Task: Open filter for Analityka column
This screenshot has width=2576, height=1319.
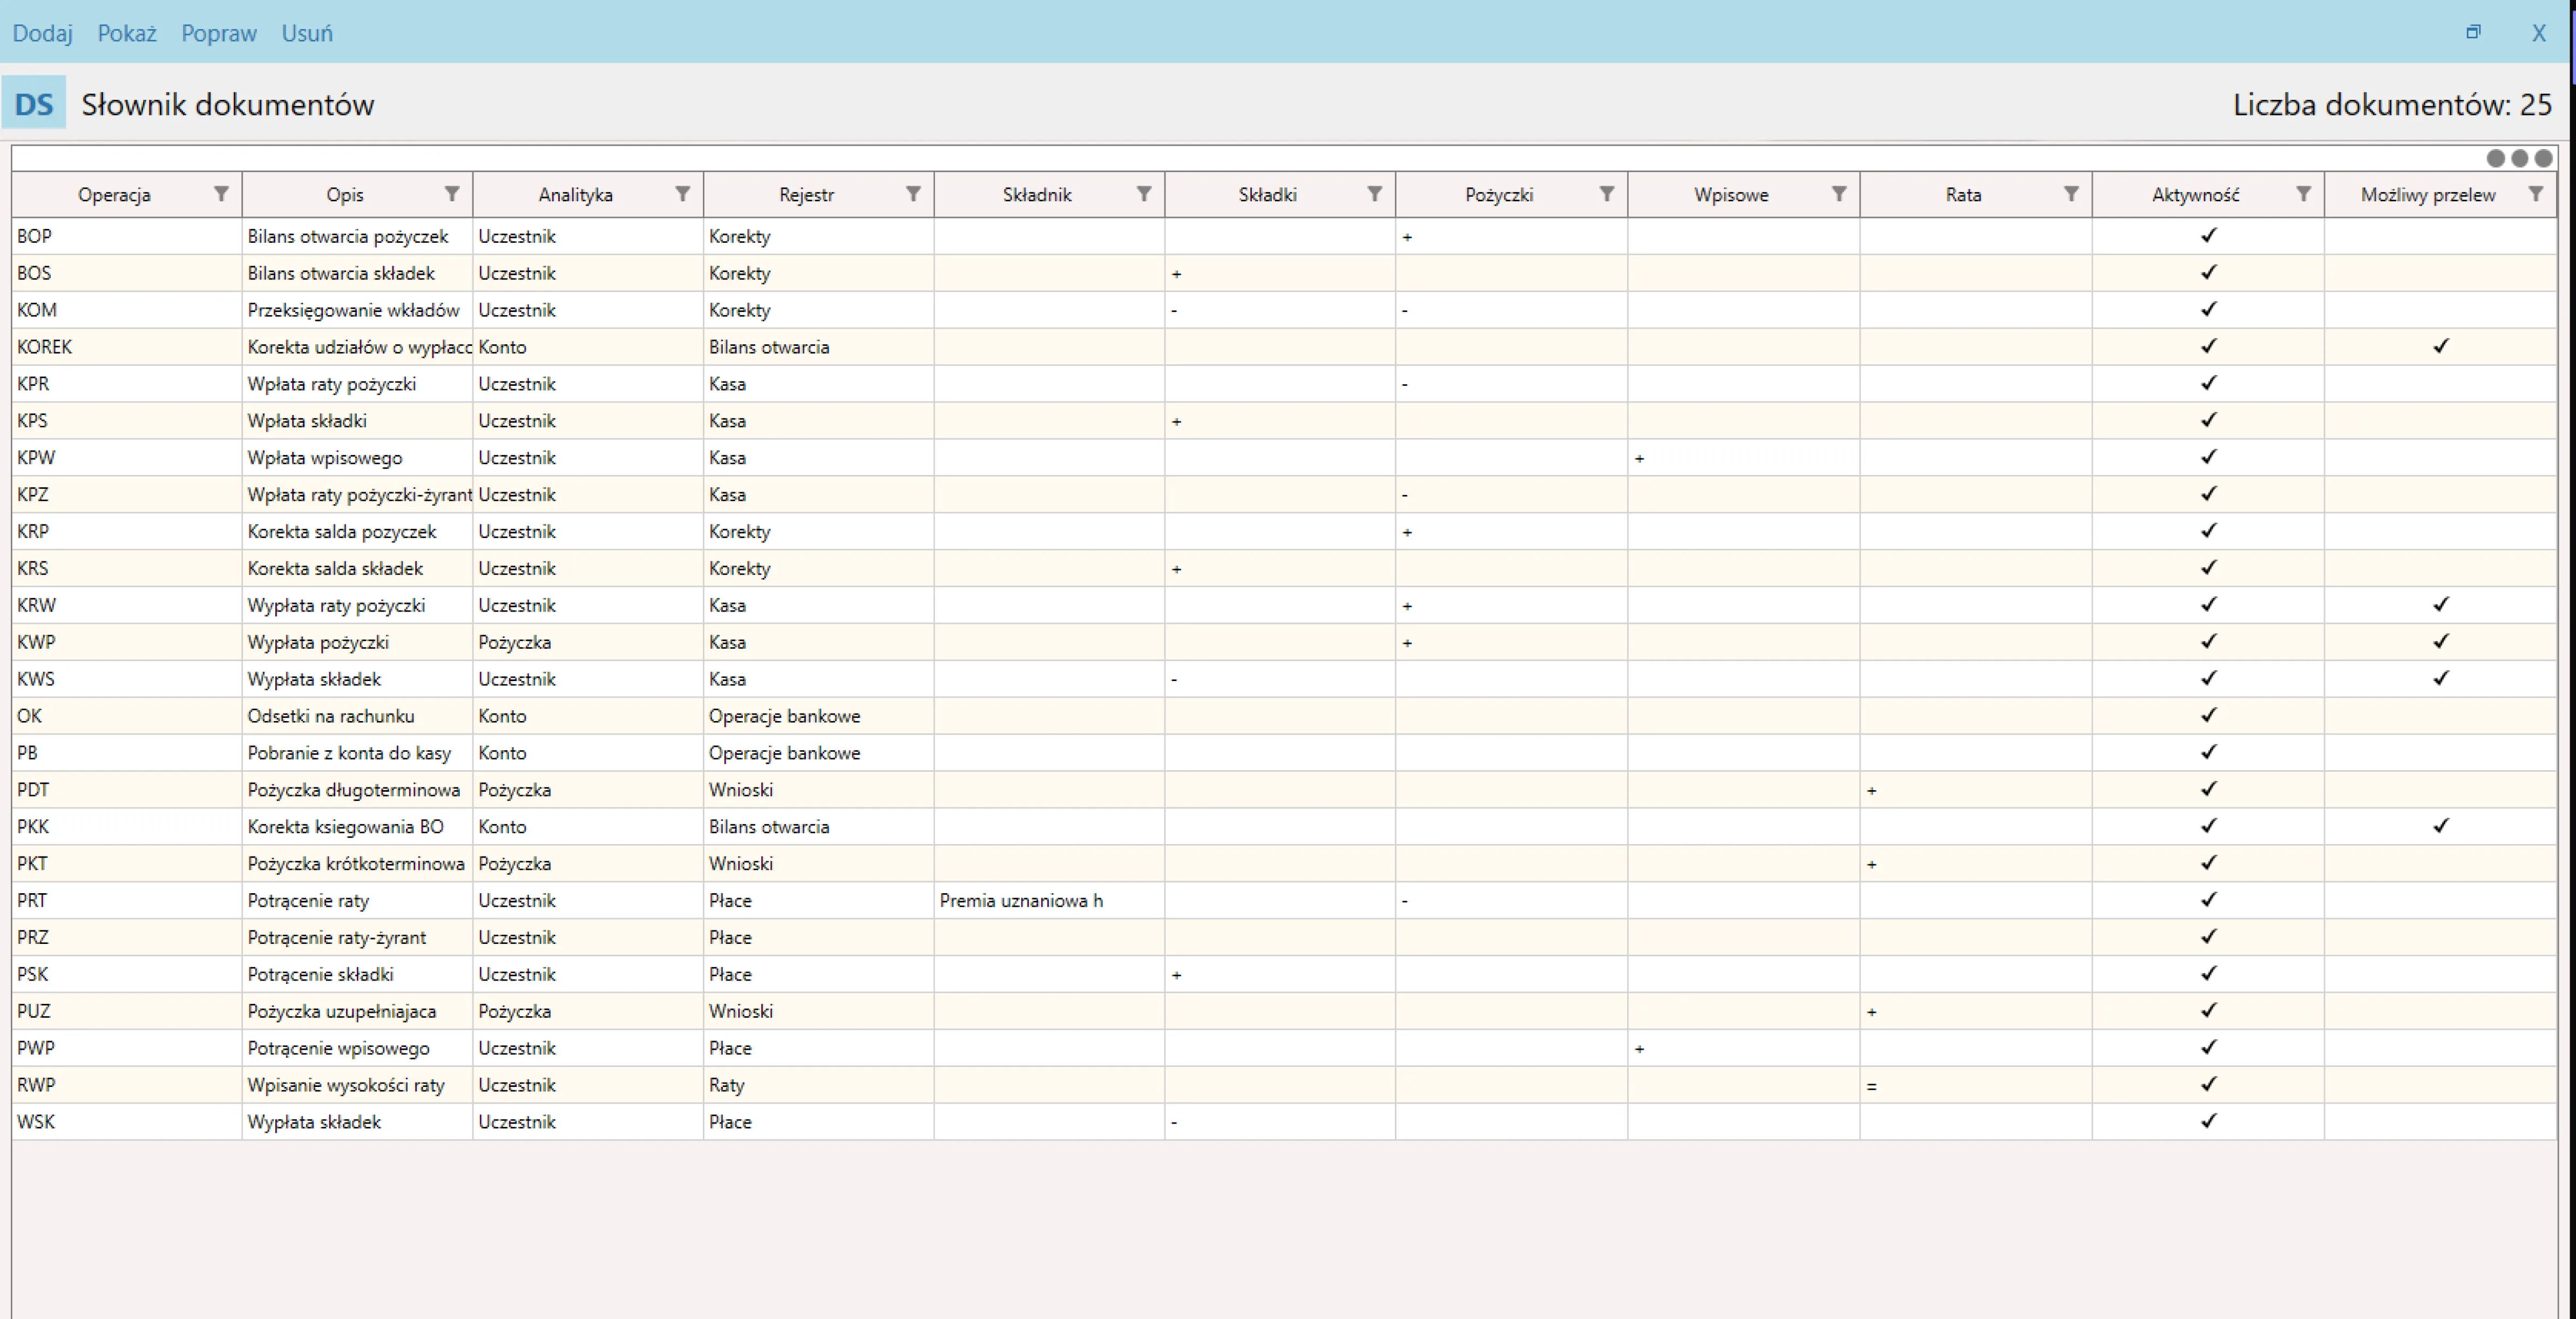Action: coord(682,194)
